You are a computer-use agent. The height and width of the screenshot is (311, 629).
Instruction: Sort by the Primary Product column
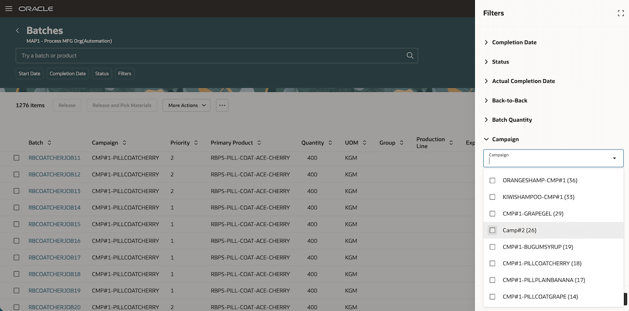[259, 143]
